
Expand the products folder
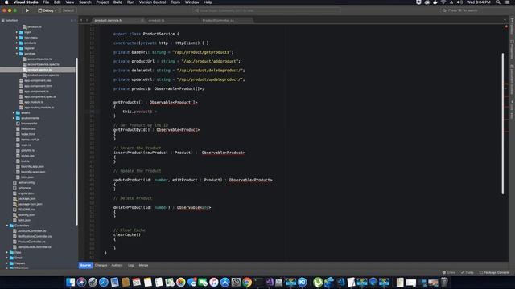(17, 43)
